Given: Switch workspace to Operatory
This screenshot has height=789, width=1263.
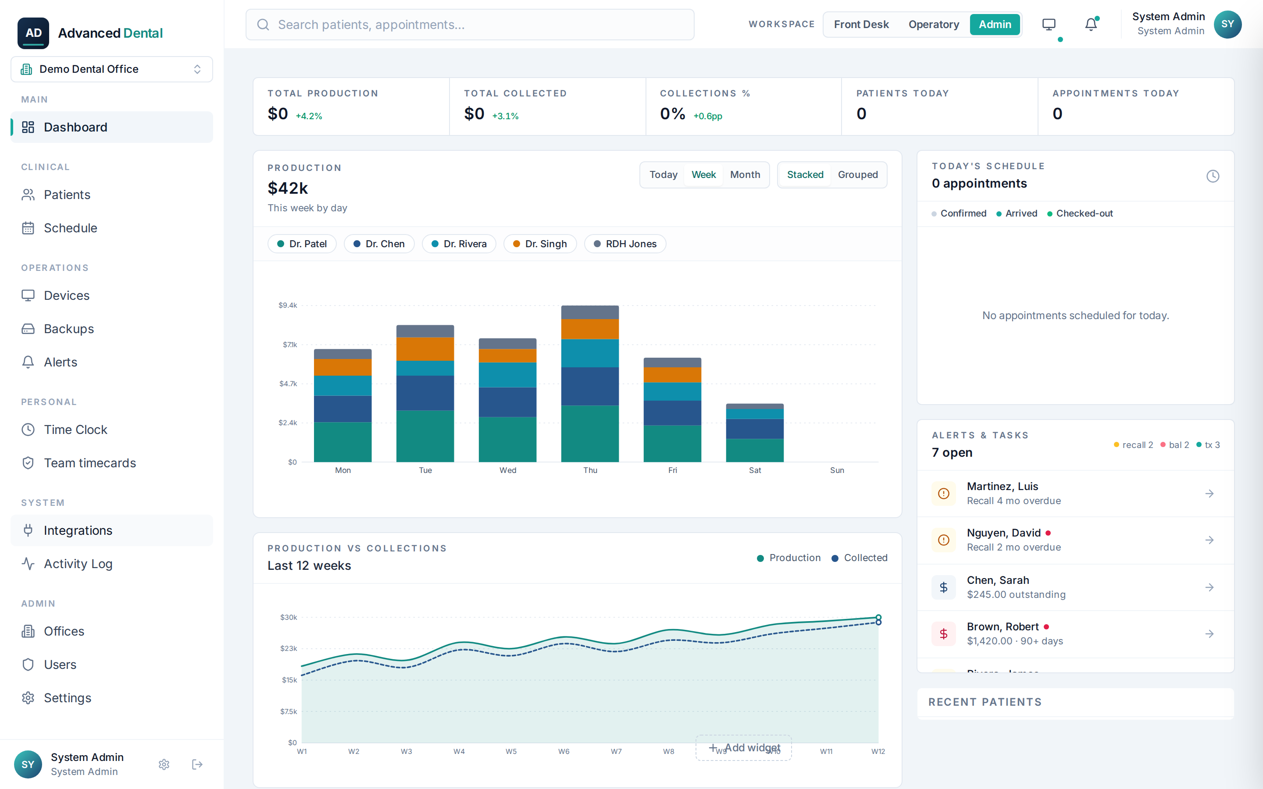Looking at the screenshot, I should tap(933, 25).
